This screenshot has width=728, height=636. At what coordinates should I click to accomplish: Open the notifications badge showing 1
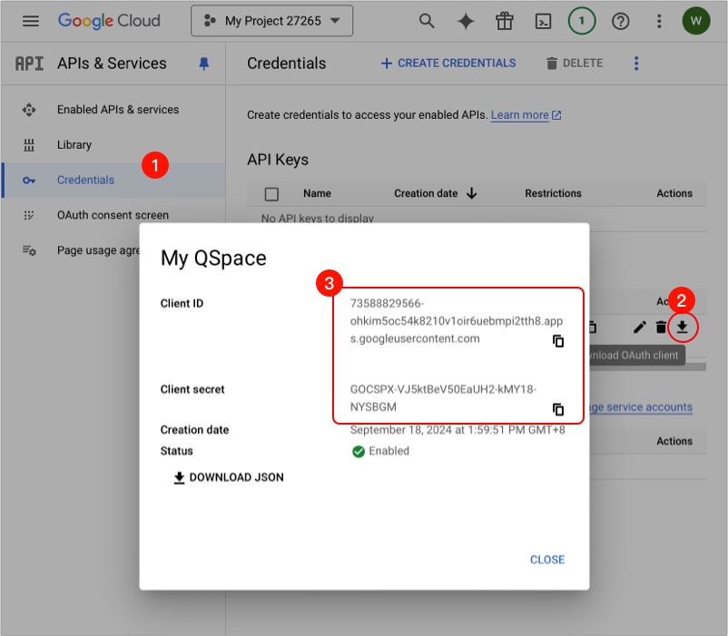pyautogui.click(x=582, y=21)
